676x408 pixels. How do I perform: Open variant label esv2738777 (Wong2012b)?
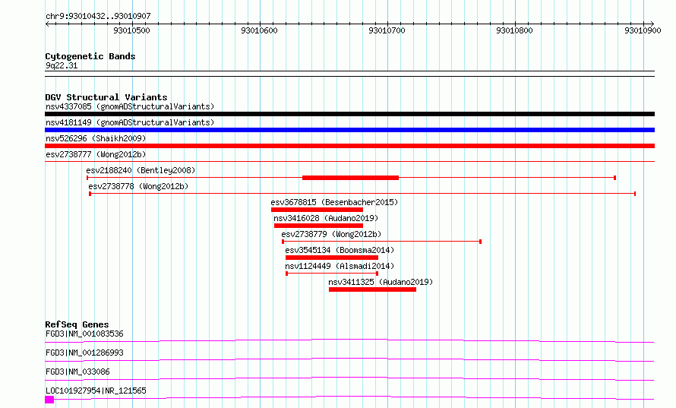(96, 154)
